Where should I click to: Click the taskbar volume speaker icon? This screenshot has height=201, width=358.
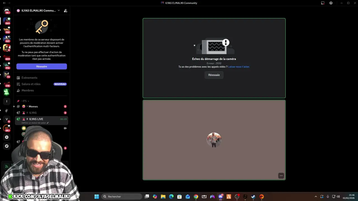[x=338, y=197]
